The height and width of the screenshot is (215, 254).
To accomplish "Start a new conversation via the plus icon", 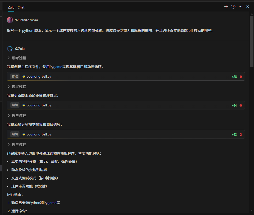I will [226, 6].
